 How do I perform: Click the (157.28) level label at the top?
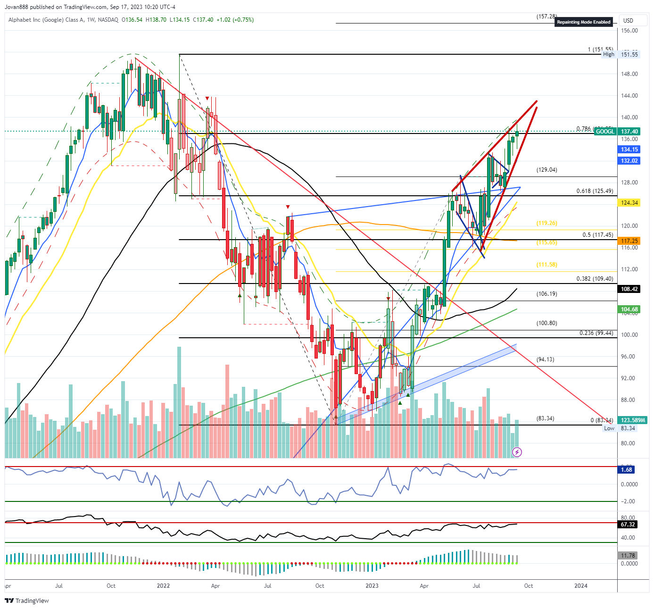click(x=546, y=17)
